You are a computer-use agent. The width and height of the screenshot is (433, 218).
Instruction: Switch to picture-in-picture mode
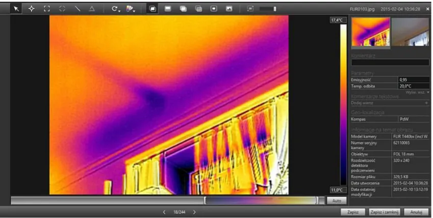point(214,9)
